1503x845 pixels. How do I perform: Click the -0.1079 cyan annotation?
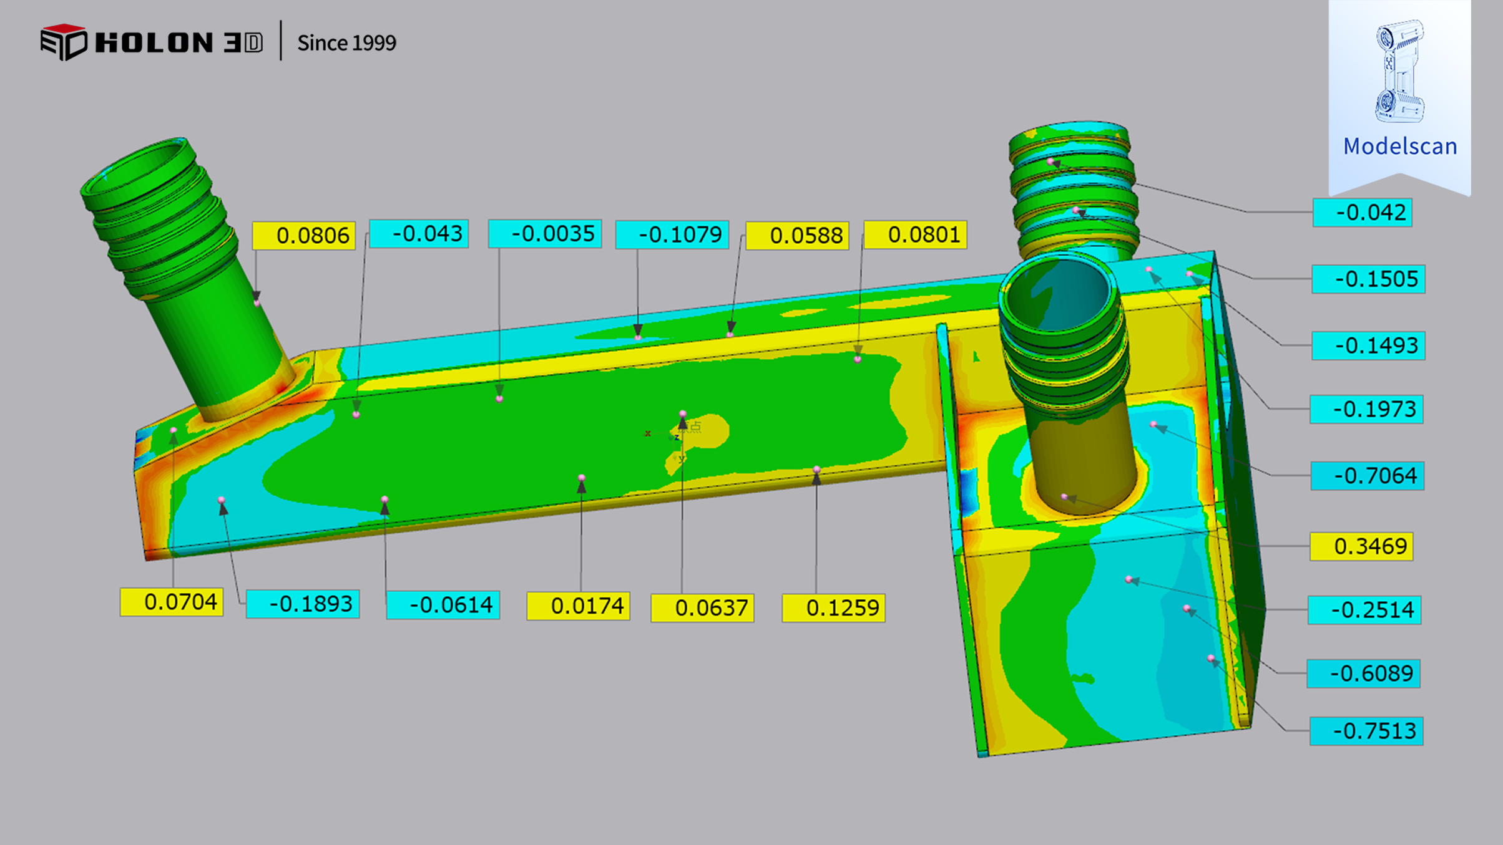pos(672,234)
